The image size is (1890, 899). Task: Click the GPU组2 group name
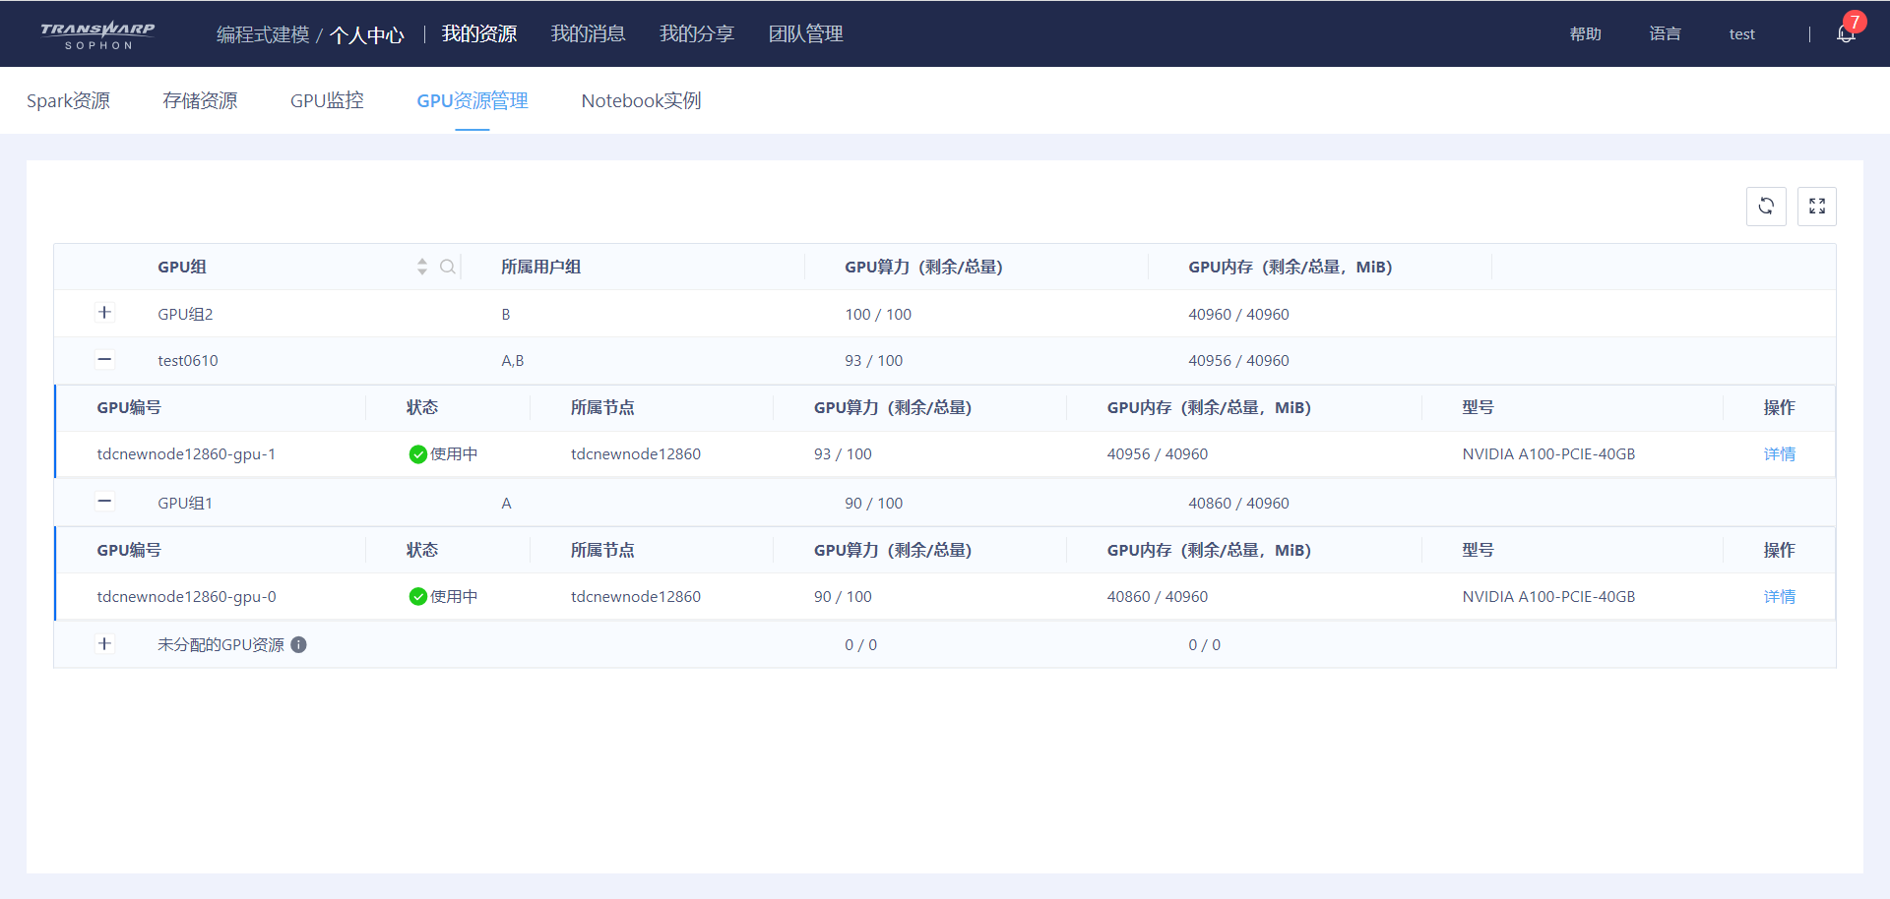(x=185, y=314)
